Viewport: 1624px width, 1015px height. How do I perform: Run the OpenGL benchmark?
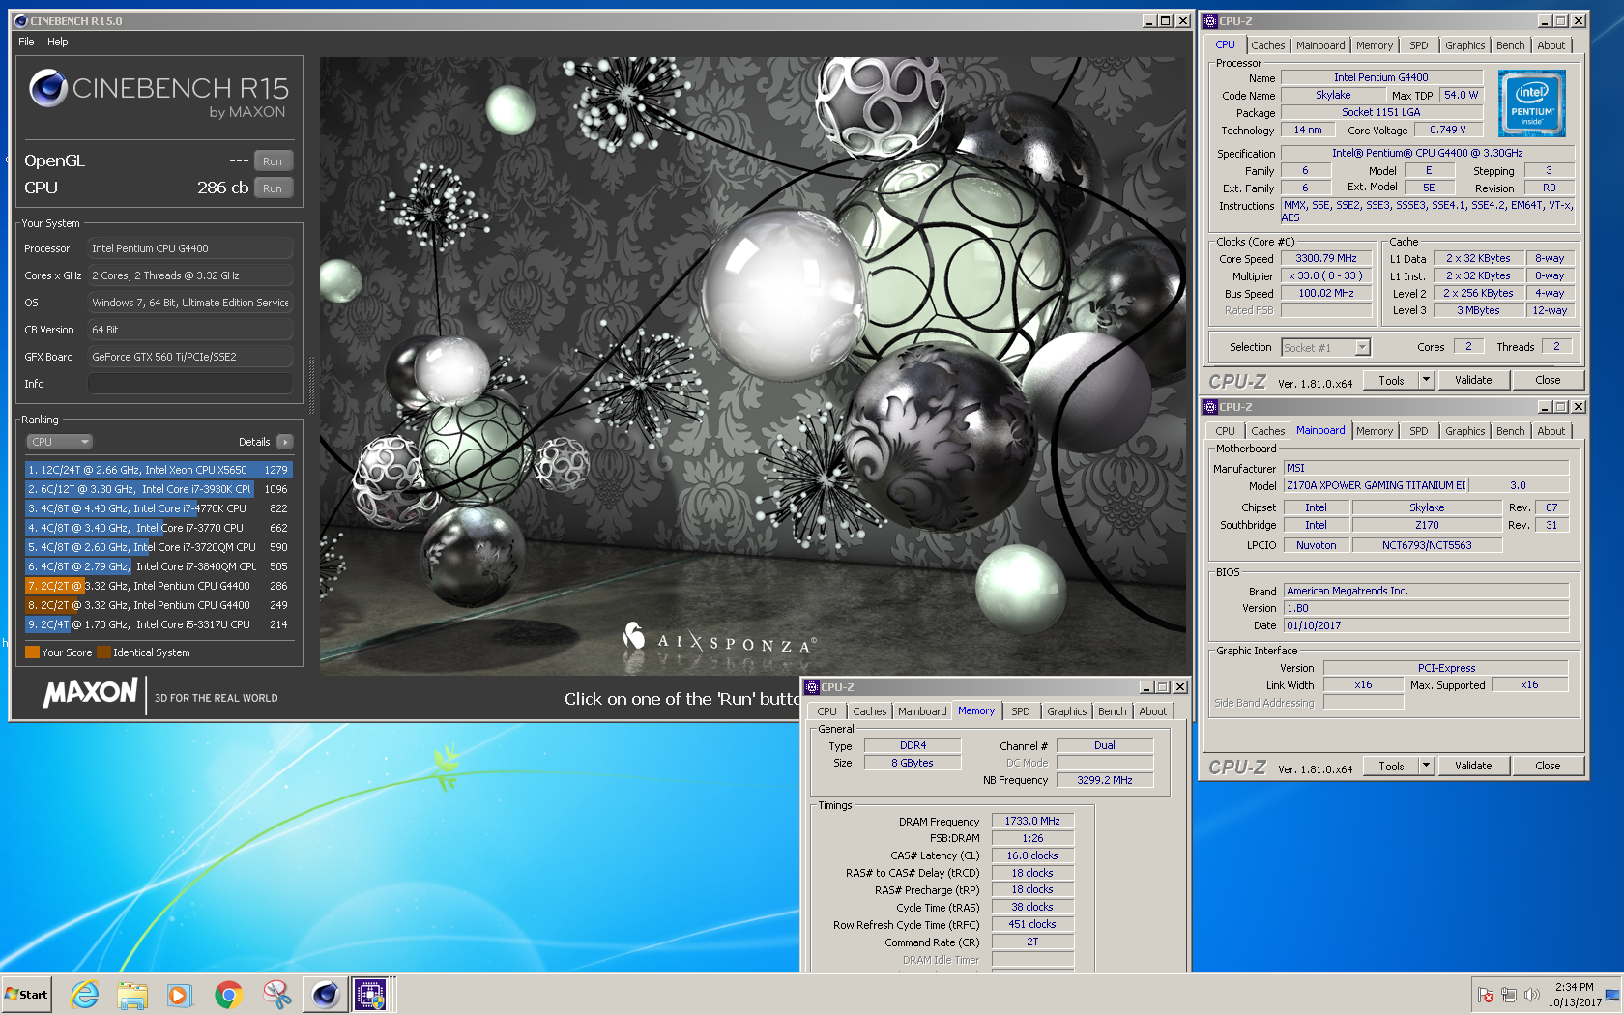click(273, 161)
